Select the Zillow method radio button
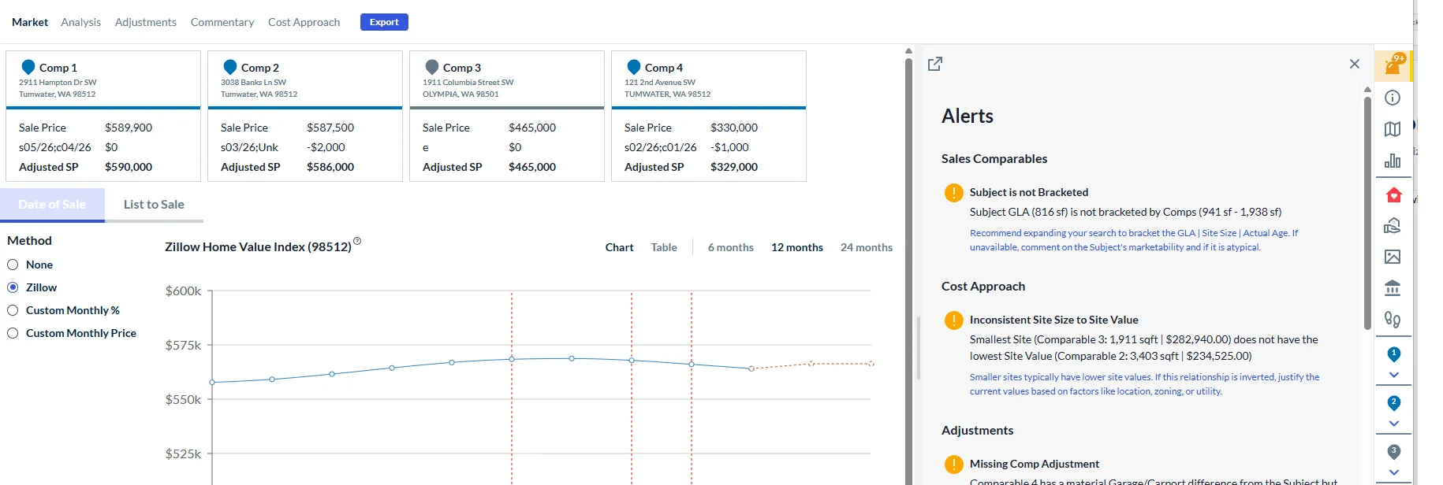1443x485 pixels. click(x=13, y=287)
